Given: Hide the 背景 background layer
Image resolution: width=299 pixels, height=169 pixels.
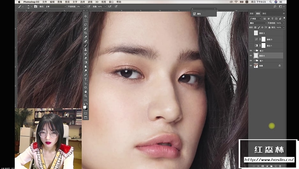Looking at the screenshot, I should tap(251, 65).
